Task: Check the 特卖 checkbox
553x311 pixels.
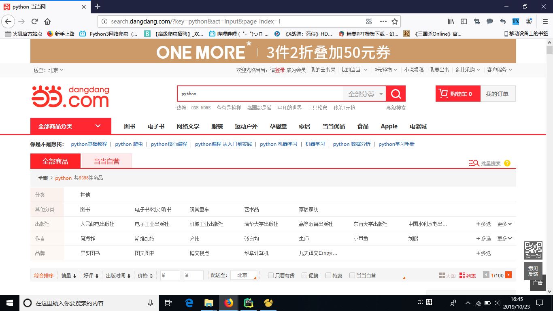Action: [x=328, y=275]
